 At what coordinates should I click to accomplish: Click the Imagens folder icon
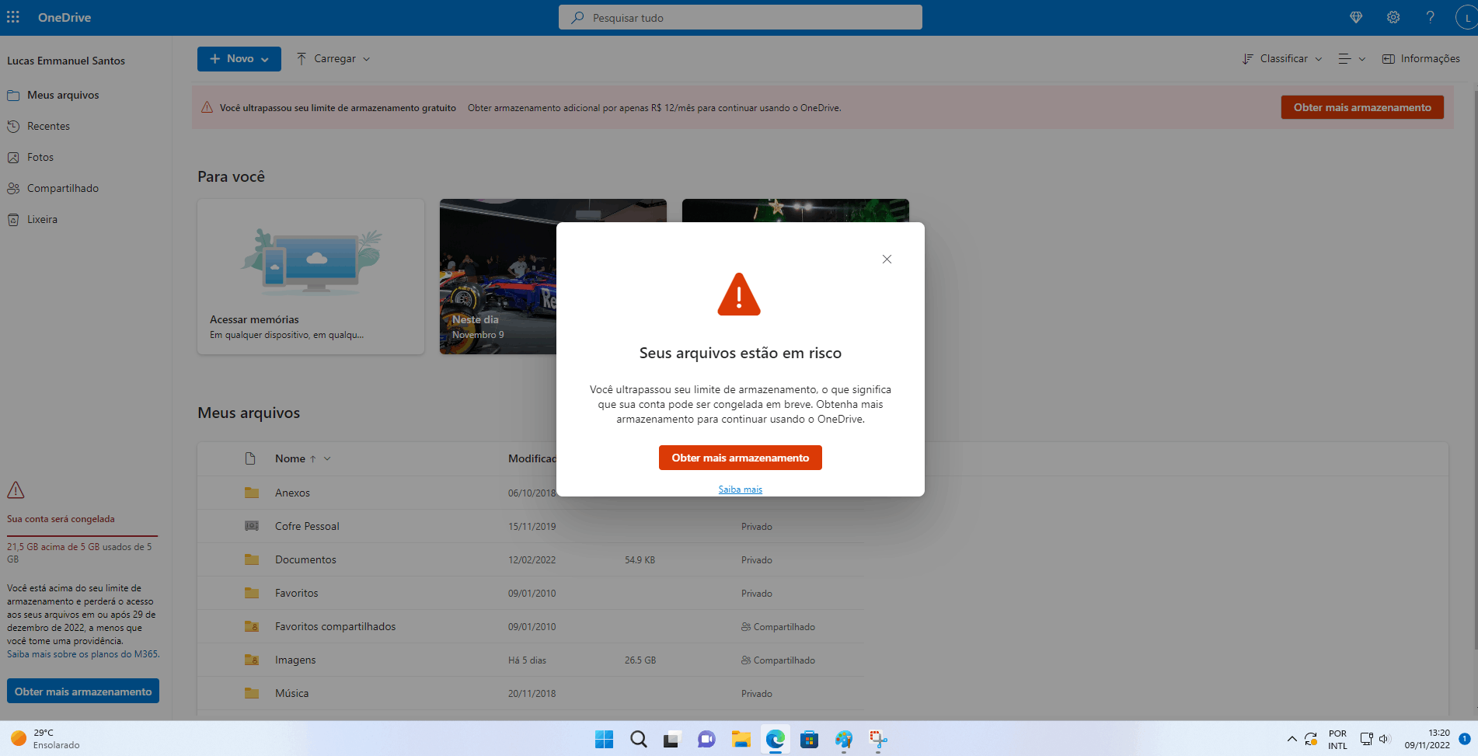252,660
